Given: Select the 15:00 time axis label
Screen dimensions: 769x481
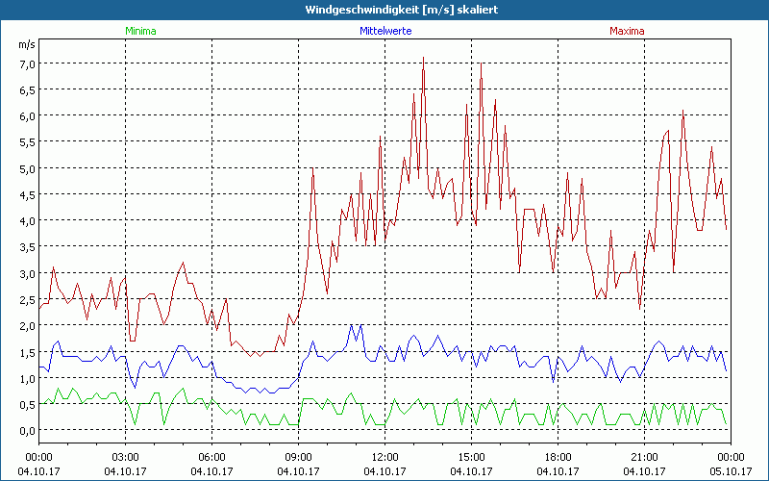Looking at the screenshot, I should (x=472, y=457).
